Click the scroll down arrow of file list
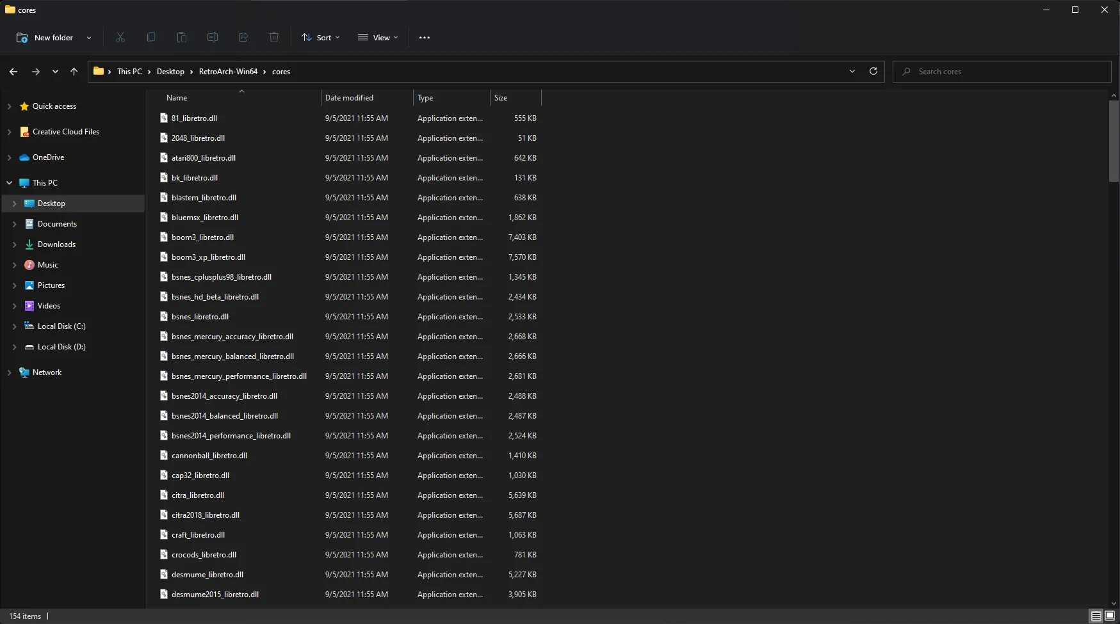This screenshot has height=624, width=1120. point(1114,603)
